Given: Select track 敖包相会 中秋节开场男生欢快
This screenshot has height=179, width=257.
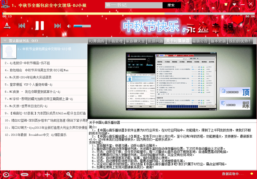Looking at the screenshot, I should (44, 70).
